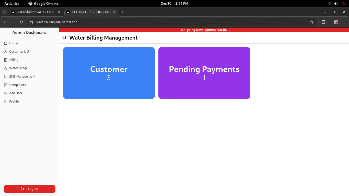Open the tab search dropdown arrow
Screen dimensions: 349x196
pos(4,12)
